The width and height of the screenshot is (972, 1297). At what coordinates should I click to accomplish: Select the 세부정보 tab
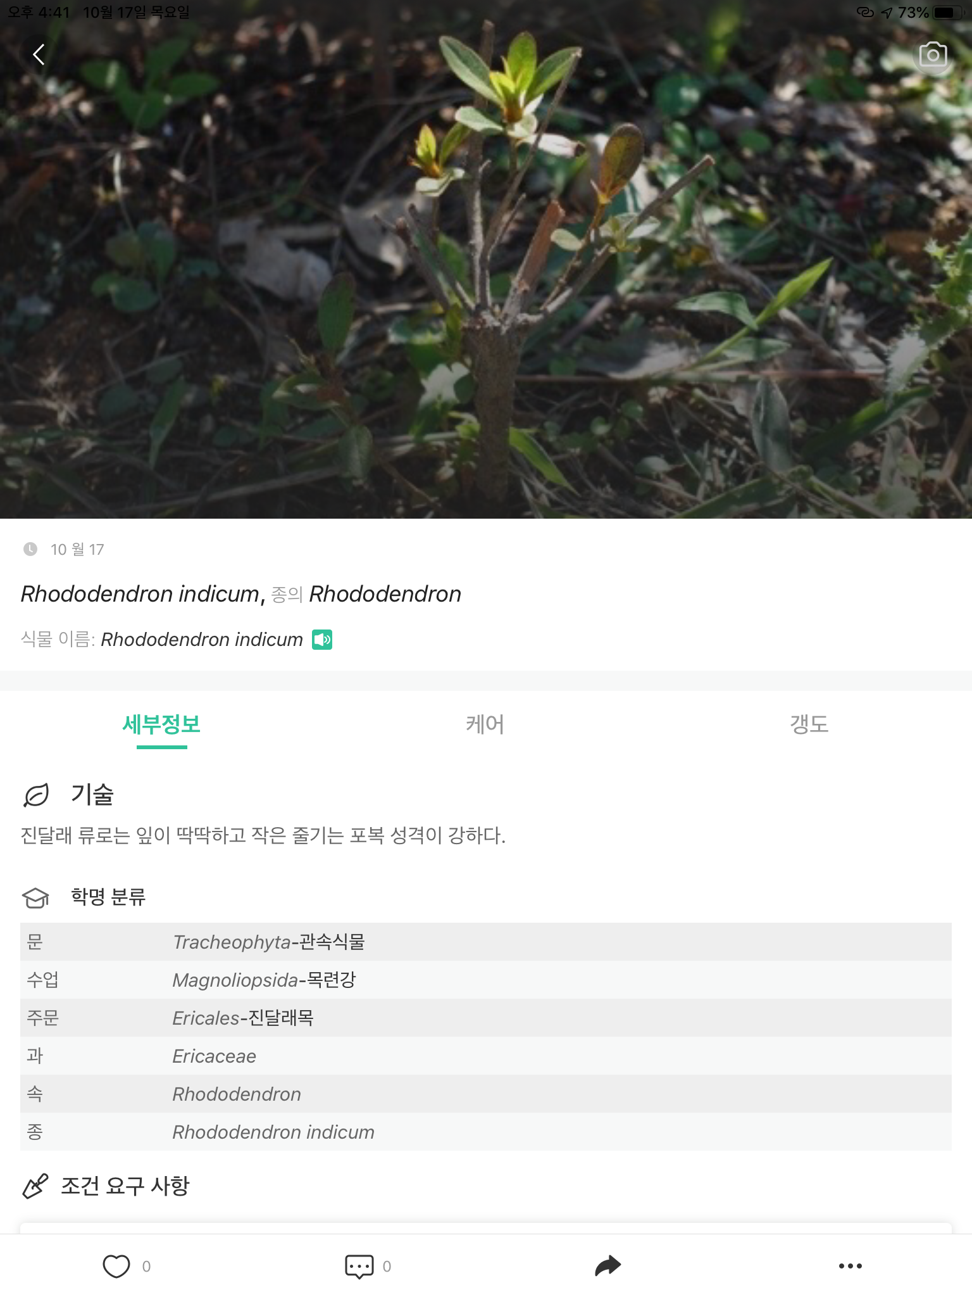(x=161, y=724)
